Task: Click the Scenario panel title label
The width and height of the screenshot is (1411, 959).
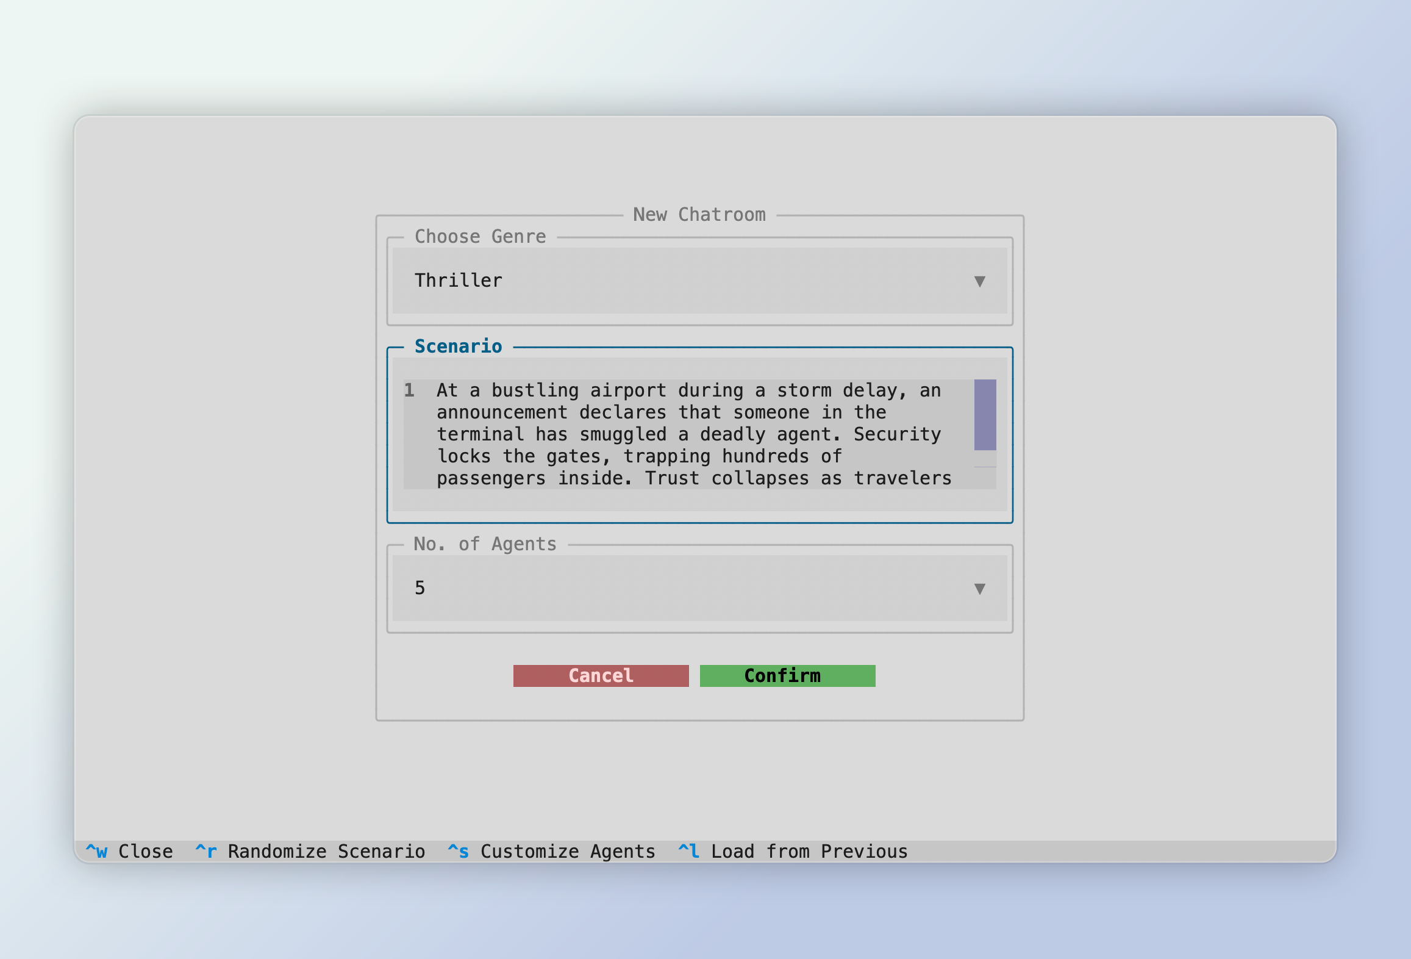Action: tap(458, 347)
